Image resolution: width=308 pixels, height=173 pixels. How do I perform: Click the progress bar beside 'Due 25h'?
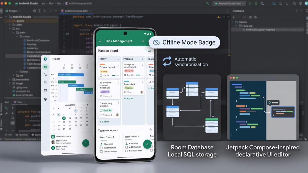139,75
